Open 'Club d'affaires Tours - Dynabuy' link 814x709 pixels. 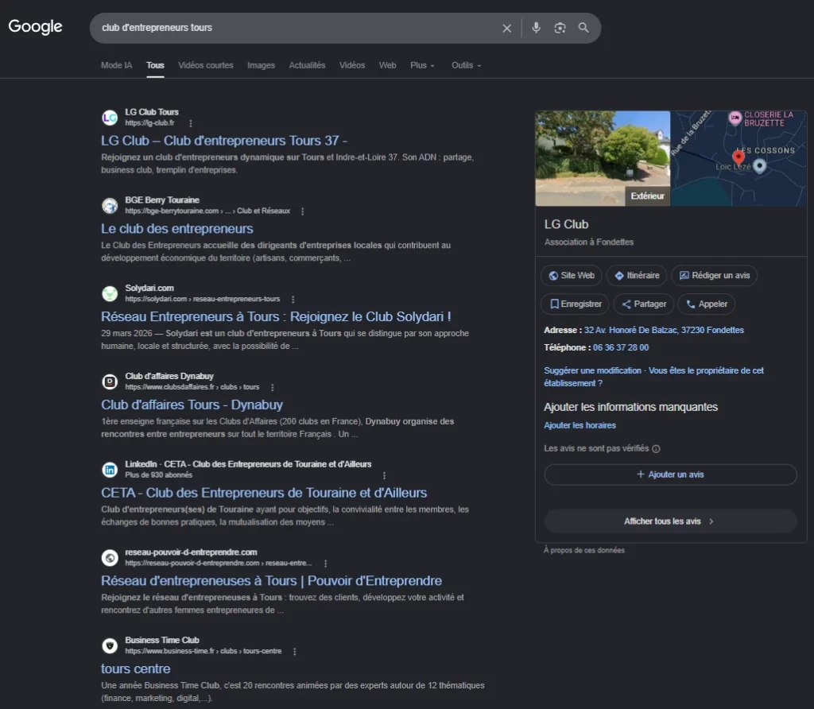[x=192, y=405]
